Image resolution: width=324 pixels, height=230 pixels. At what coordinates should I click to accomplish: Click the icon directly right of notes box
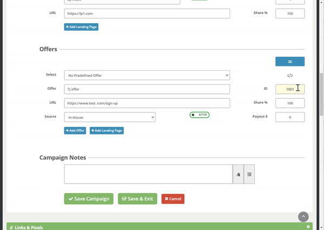pyautogui.click(x=238, y=174)
